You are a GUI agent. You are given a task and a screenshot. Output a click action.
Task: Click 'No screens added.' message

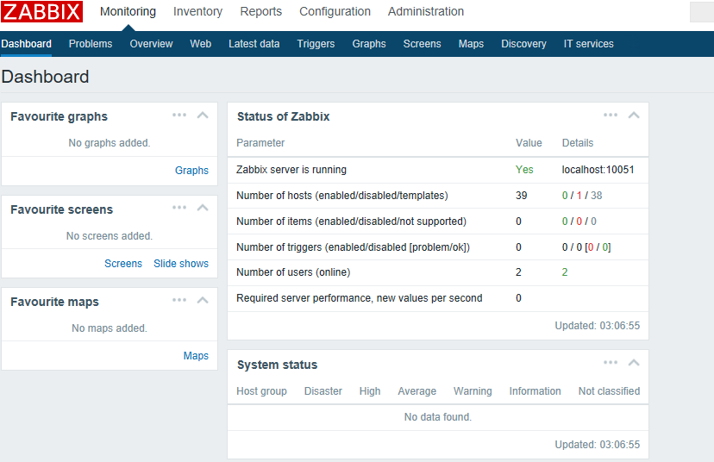tap(110, 236)
